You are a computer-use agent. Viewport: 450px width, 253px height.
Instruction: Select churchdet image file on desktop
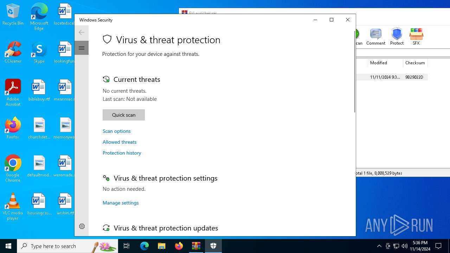39,128
